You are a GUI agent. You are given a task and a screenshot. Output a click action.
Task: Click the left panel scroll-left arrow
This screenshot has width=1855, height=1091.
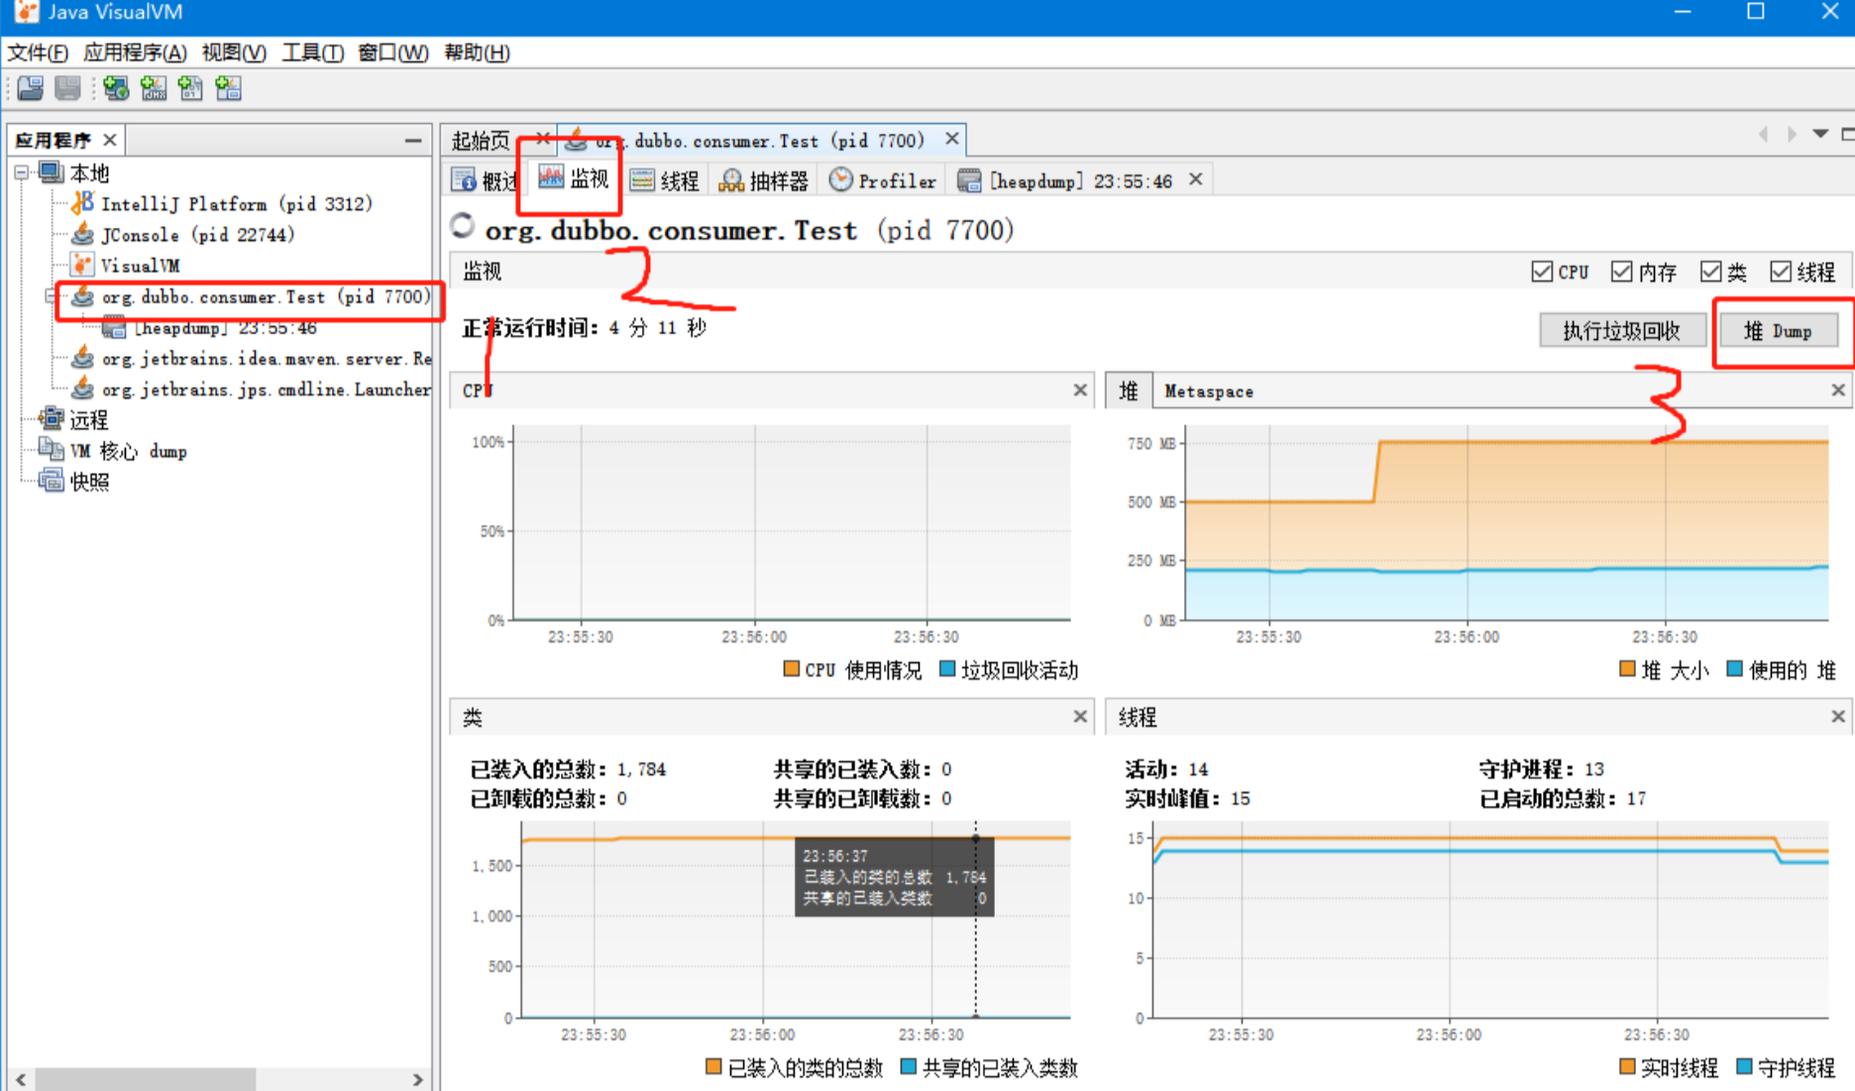click(x=21, y=1079)
